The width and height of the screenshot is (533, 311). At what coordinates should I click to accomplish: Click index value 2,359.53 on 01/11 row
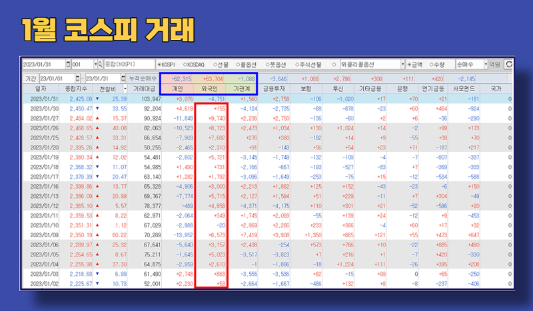pos(81,216)
